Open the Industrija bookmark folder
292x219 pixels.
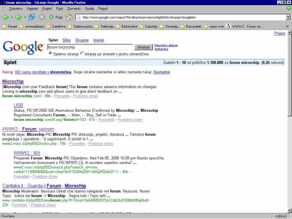[148, 27]
